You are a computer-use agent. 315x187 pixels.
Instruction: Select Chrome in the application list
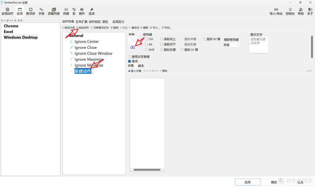[11, 26]
